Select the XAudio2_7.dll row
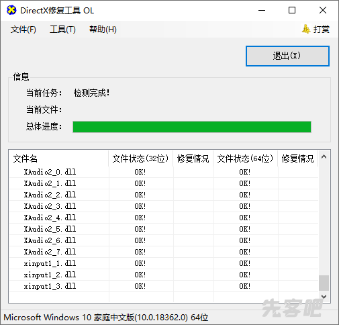This screenshot has width=339, height=325. (x=164, y=252)
